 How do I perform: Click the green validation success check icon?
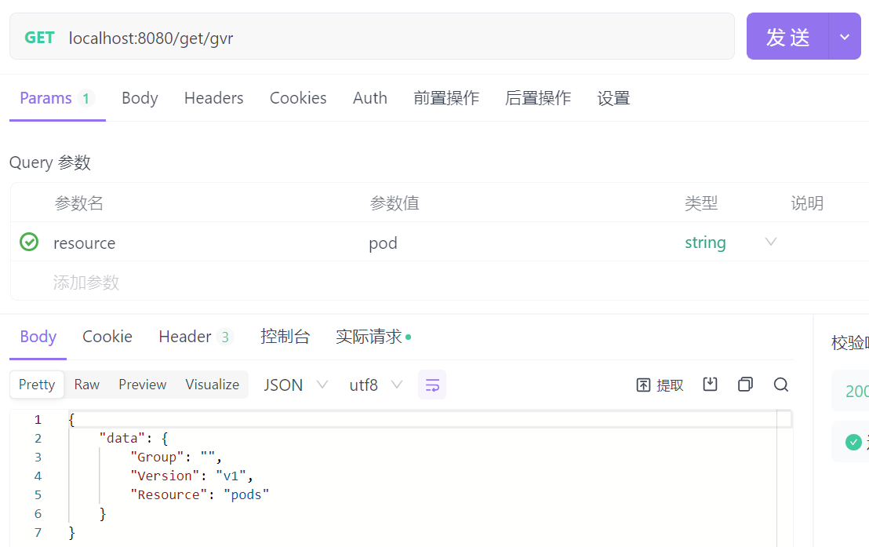coord(853,443)
